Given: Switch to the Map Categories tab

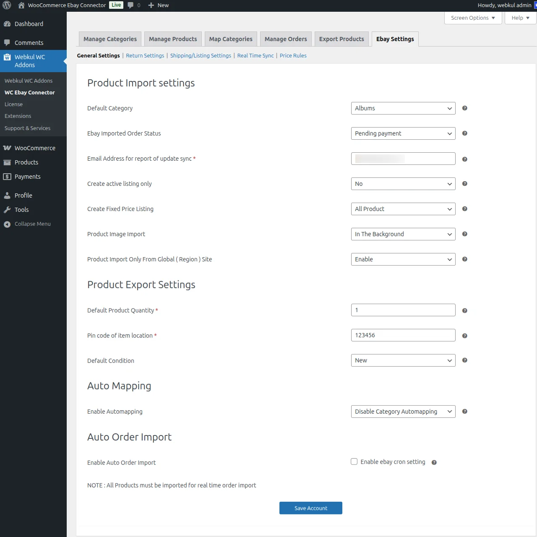Looking at the screenshot, I should tap(231, 39).
